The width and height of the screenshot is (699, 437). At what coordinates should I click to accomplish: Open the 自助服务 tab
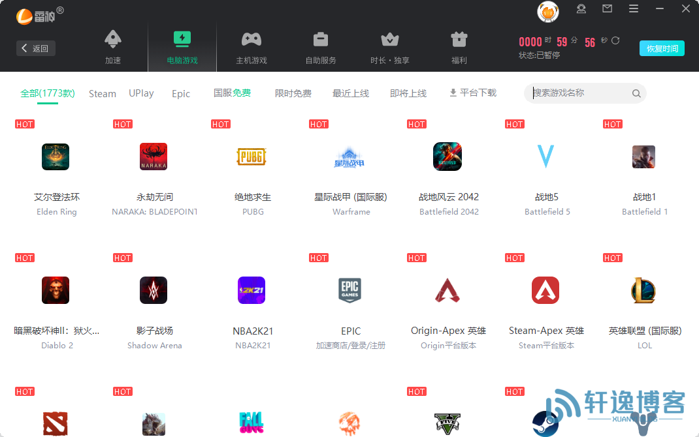(x=321, y=47)
